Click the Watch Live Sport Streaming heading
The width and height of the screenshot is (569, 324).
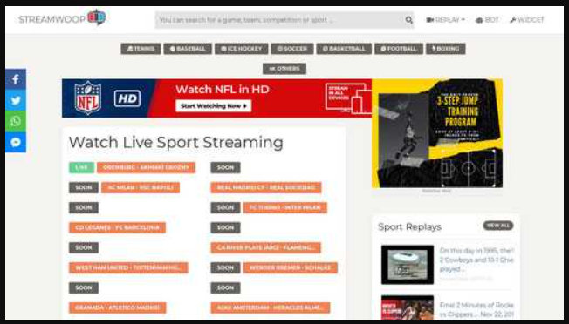176,143
